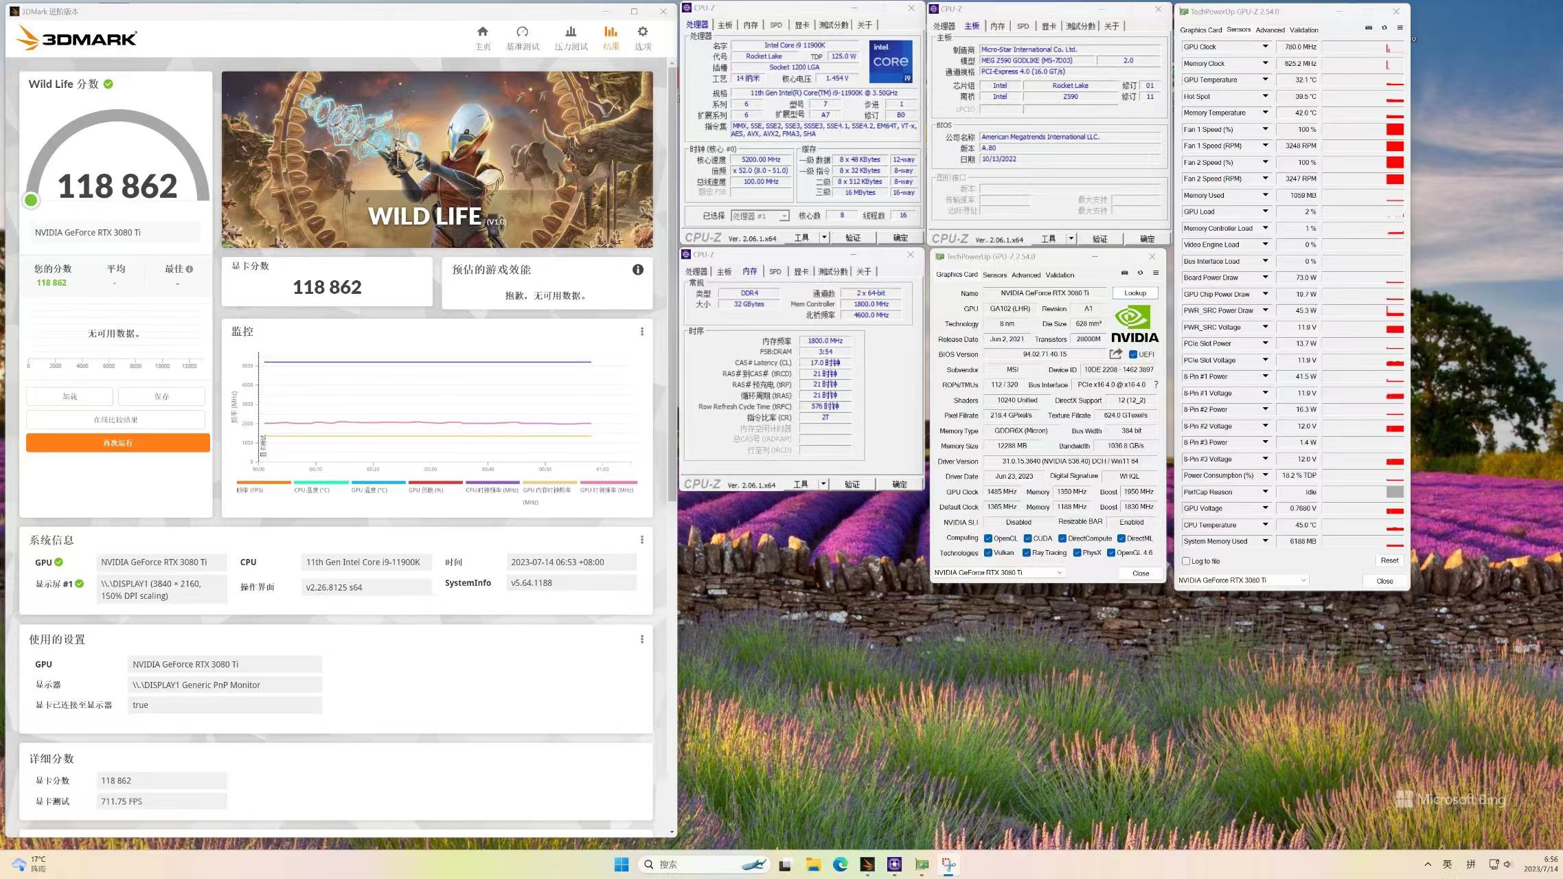The height and width of the screenshot is (879, 1563).
Task: Open GPU-Z Graphics Card window hamburger menu
Action: 1156,273
